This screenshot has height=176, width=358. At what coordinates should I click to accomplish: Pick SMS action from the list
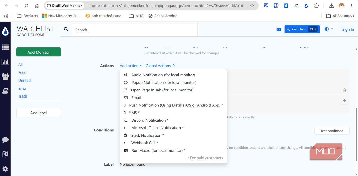pos(173,113)
